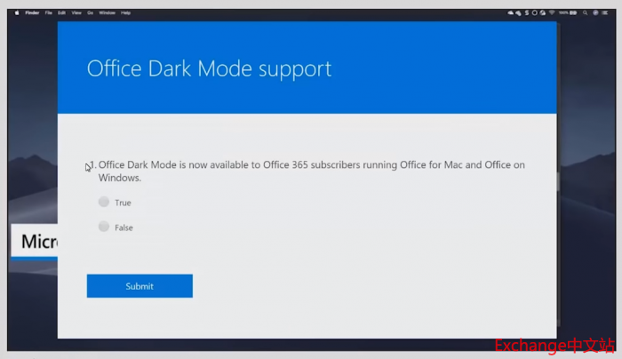Open the Wi-Fi status menu
The width and height of the screenshot is (622, 359).
pyautogui.click(x=551, y=13)
